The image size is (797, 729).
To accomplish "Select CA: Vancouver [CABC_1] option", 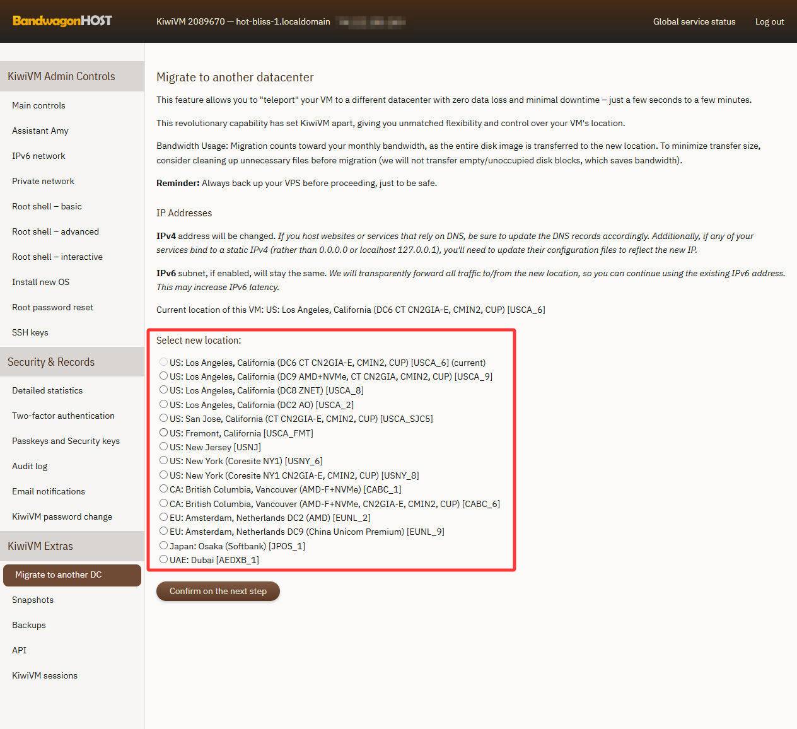I will pos(164,489).
